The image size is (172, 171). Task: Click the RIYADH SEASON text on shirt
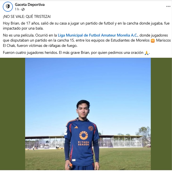[83, 143]
